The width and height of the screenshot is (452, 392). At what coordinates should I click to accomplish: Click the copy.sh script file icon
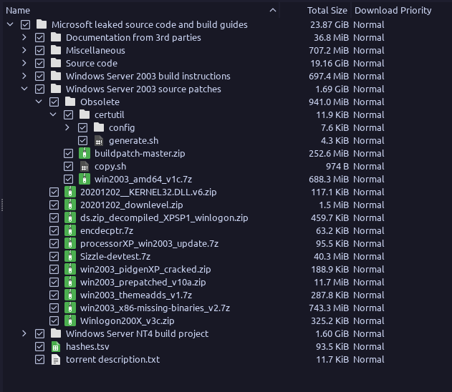coord(85,166)
